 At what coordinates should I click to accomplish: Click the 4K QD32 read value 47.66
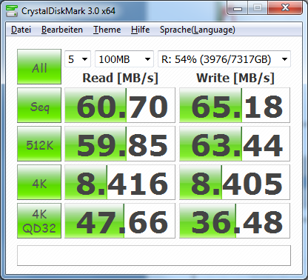click(120, 221)
